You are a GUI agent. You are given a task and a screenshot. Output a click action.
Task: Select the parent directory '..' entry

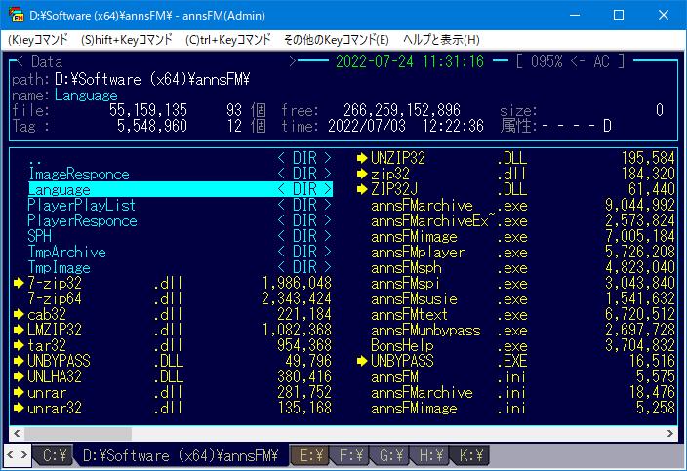(x=35, y=158)
